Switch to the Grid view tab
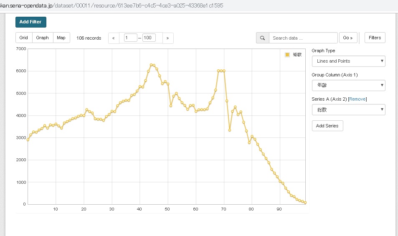The image size is (398, 236). (x=24, y=38)
